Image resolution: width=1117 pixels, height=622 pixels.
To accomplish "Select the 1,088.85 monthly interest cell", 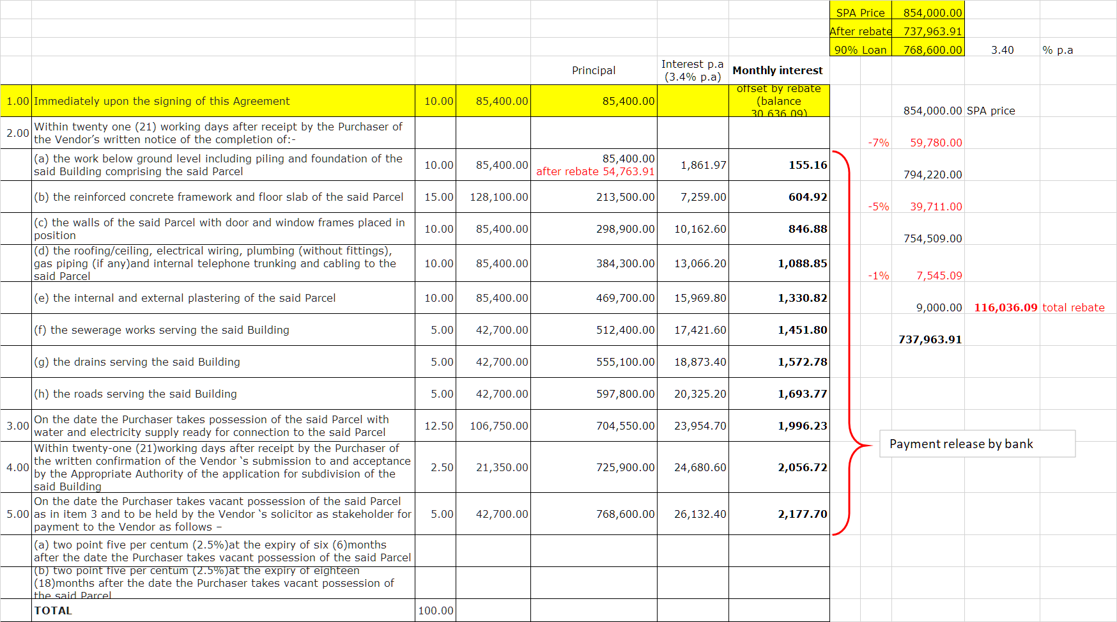I will tap(779, 263).
